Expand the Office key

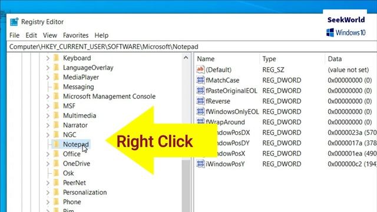(48, 154)
